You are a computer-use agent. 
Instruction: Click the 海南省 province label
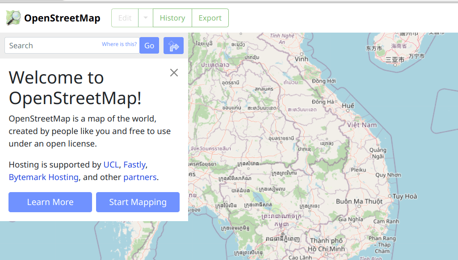[x=399, y=46]
